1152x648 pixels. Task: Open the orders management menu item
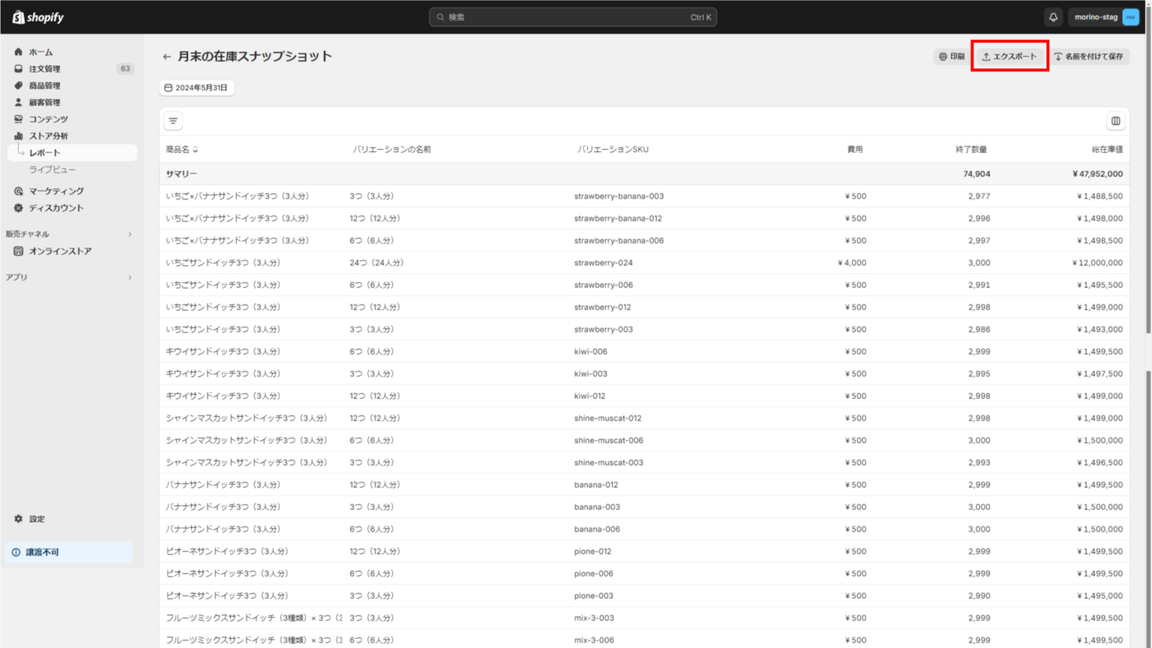(44, 69)
